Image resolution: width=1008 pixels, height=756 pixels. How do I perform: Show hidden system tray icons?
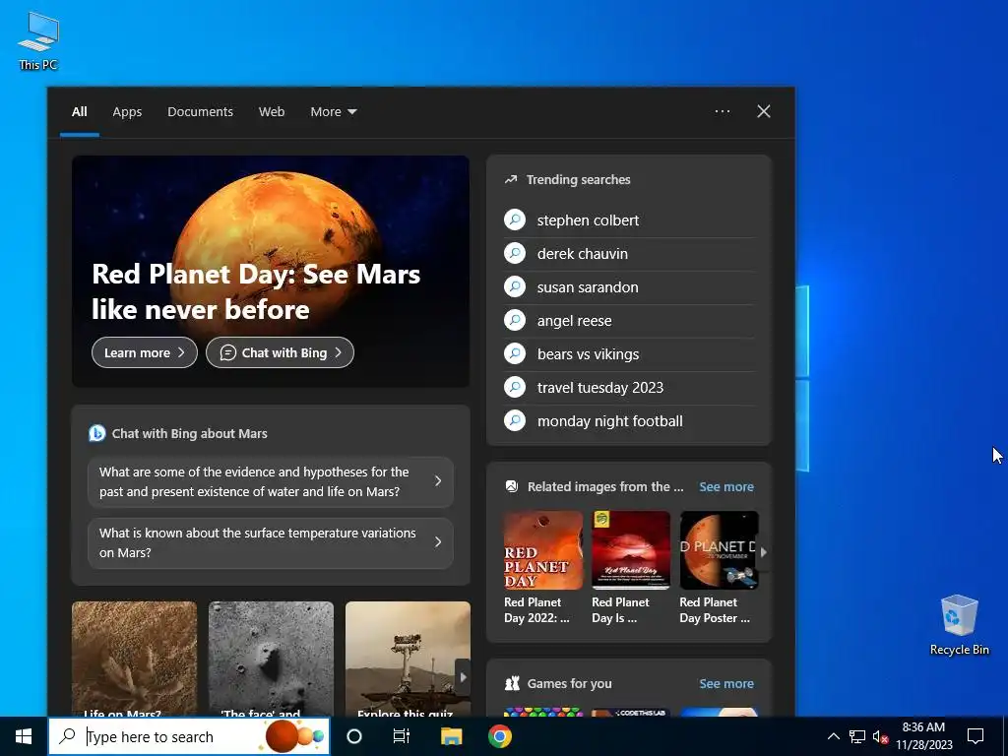833,736
